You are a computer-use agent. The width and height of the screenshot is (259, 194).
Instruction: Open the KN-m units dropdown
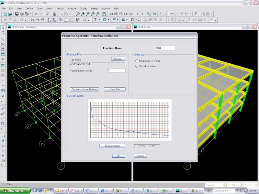coord(257,185)
